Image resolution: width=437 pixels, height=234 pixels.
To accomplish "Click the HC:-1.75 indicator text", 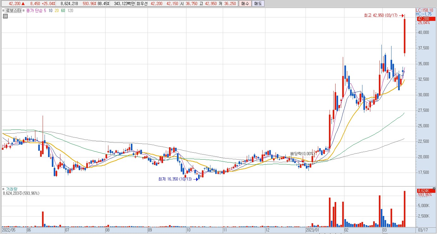I will point(424,14).
